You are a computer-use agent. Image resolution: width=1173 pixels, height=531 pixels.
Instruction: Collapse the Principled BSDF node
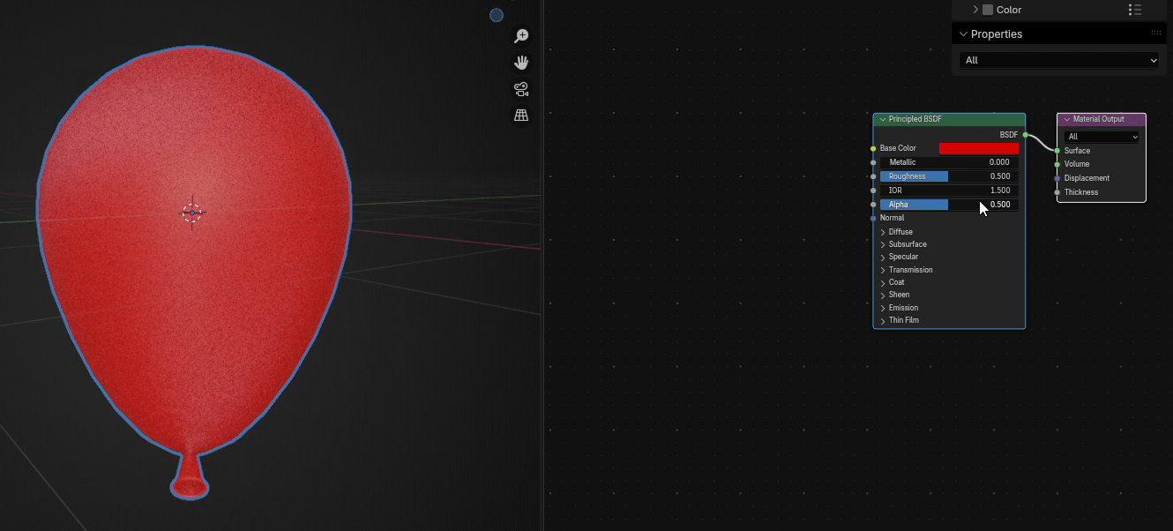[882, 119]
